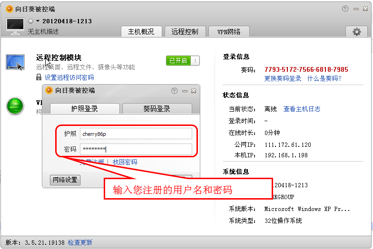Open the 设置远程访问密码 link
The width and height of the screenshot is (373, 249).
coord(69,77)
